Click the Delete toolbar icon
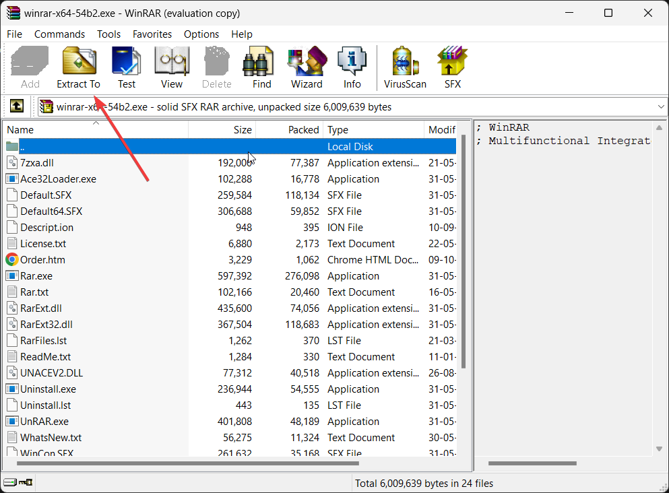Screen dimensions: 669x493 (x=217, y=61)
